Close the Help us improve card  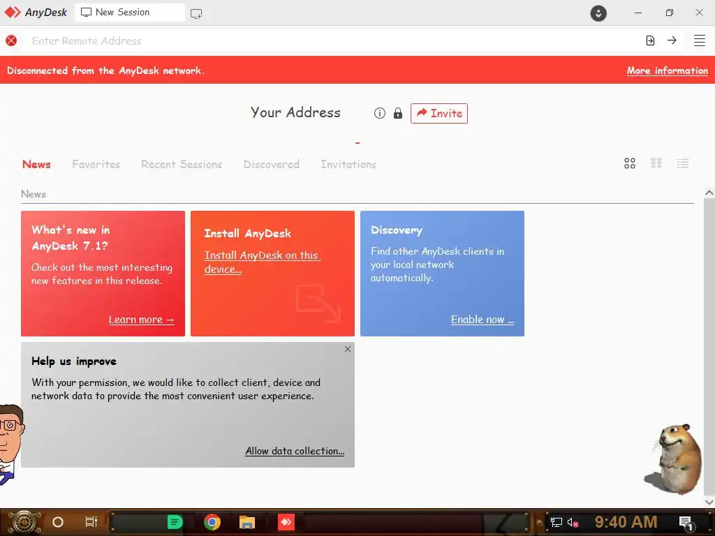click(x=348, y=349)
